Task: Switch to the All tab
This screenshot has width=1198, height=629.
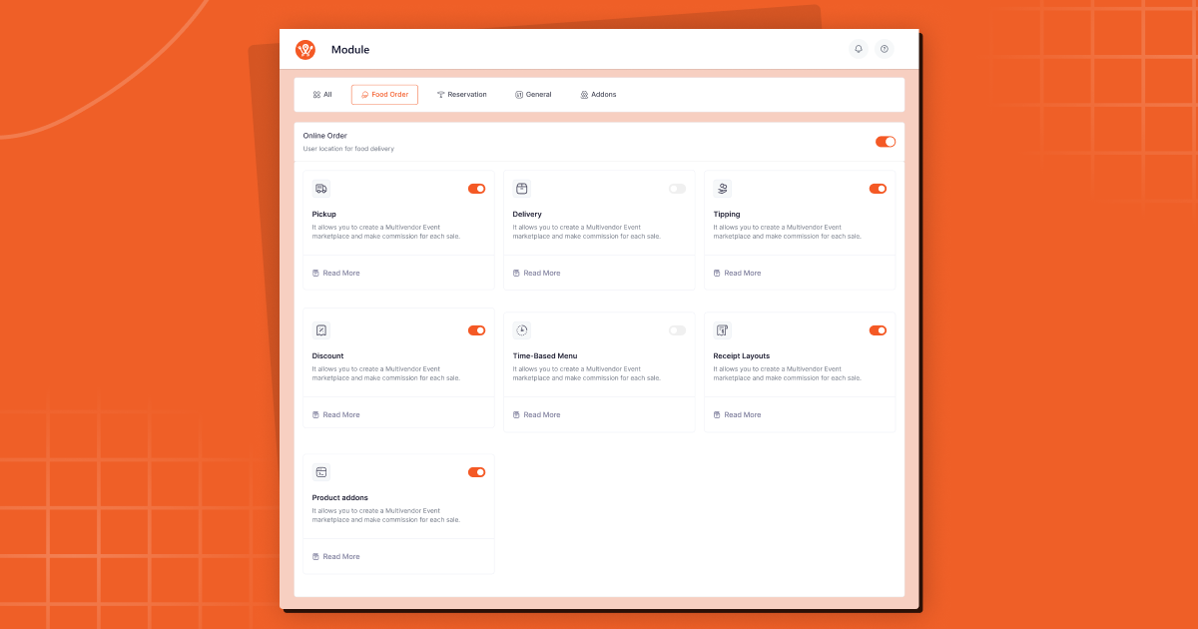Action: (322, 95)
